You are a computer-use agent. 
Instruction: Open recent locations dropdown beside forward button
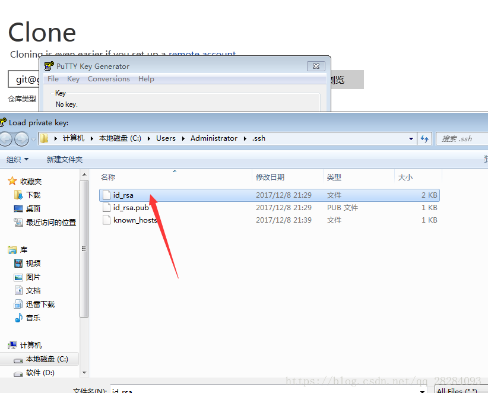[x=34, y=139]
